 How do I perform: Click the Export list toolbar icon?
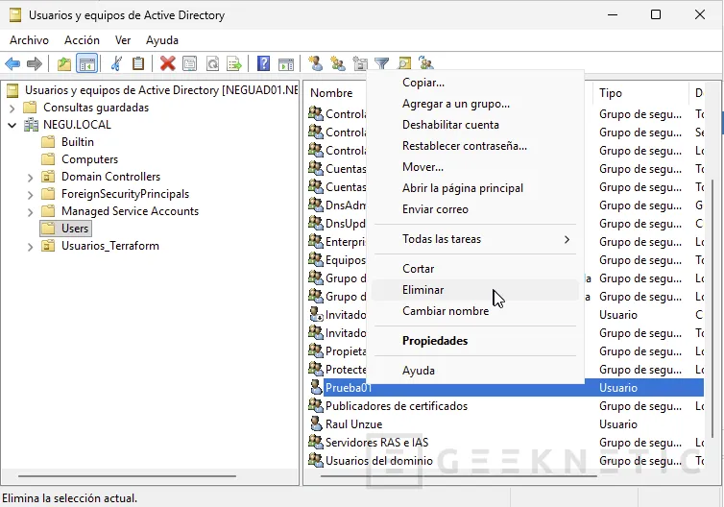pyautogui.click(x=234, y=63)
